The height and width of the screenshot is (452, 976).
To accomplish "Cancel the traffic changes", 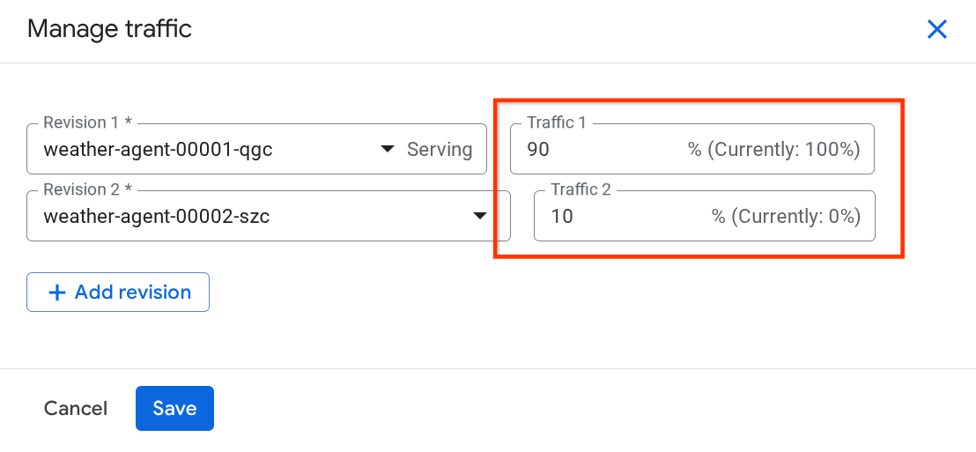I will [76, 409].
